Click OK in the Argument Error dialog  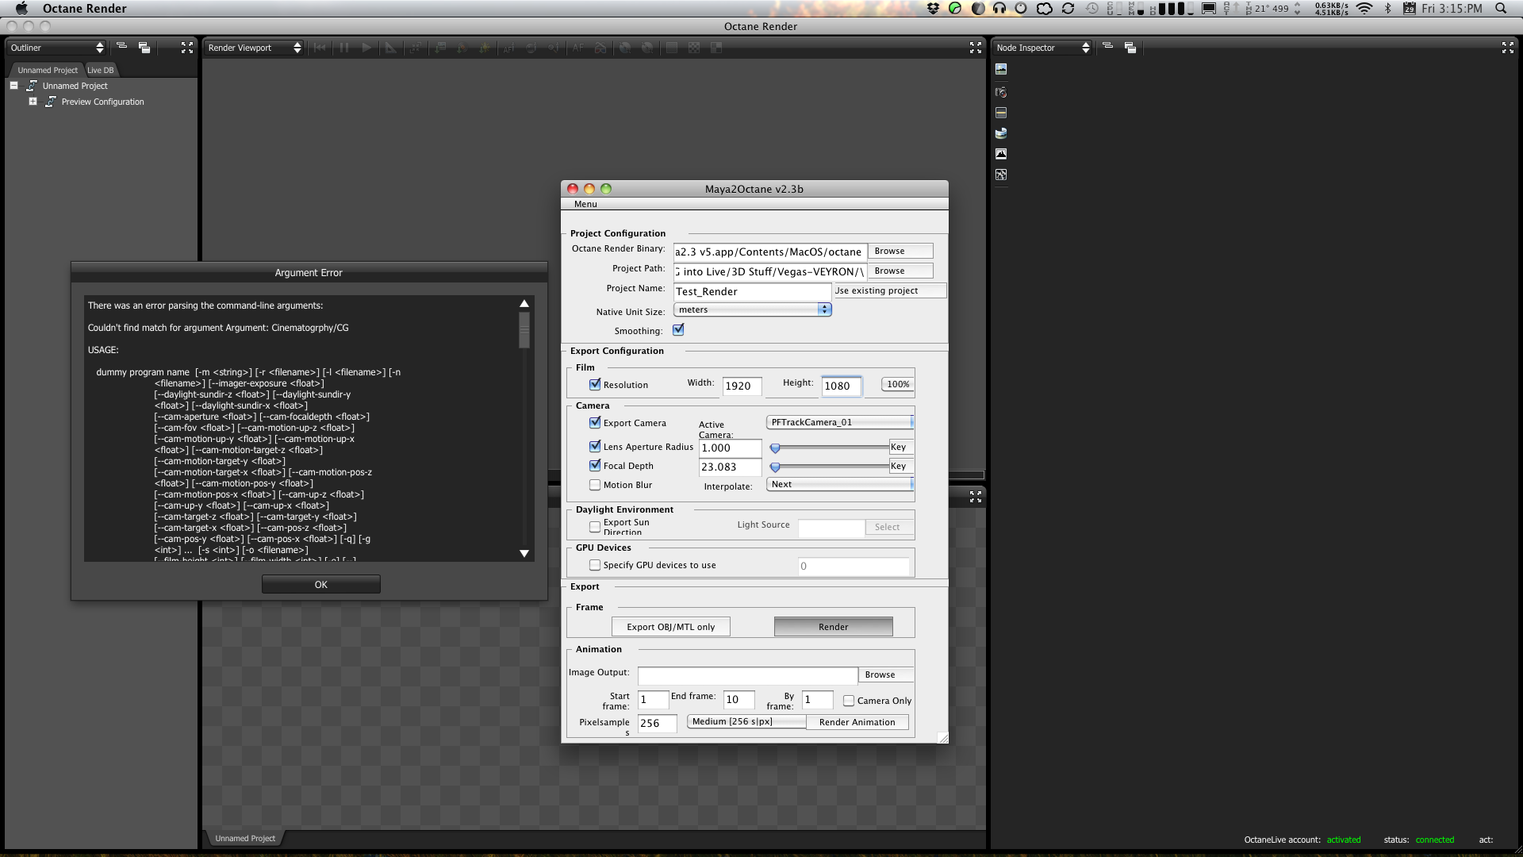click(x=320, y=585)
